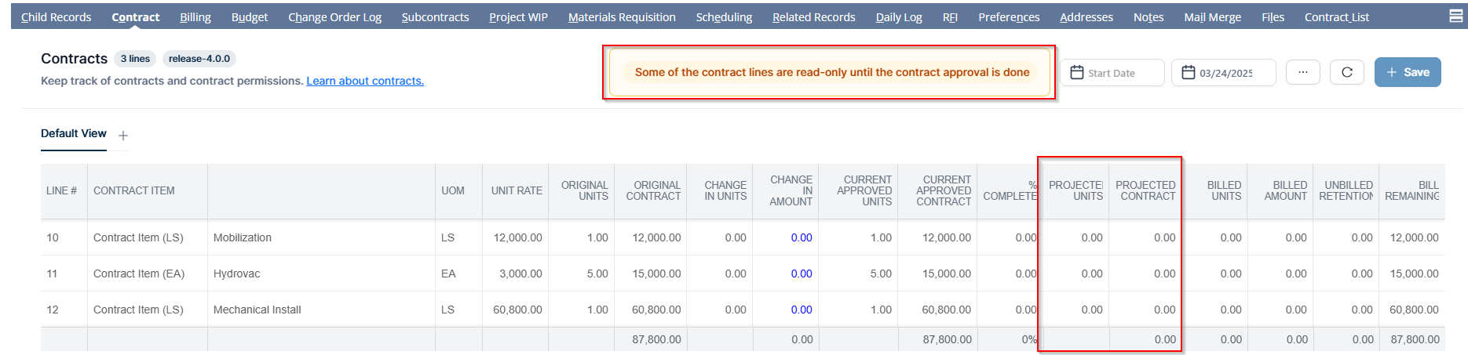Open change amount link for Hydrovac

tap(802, 273)
